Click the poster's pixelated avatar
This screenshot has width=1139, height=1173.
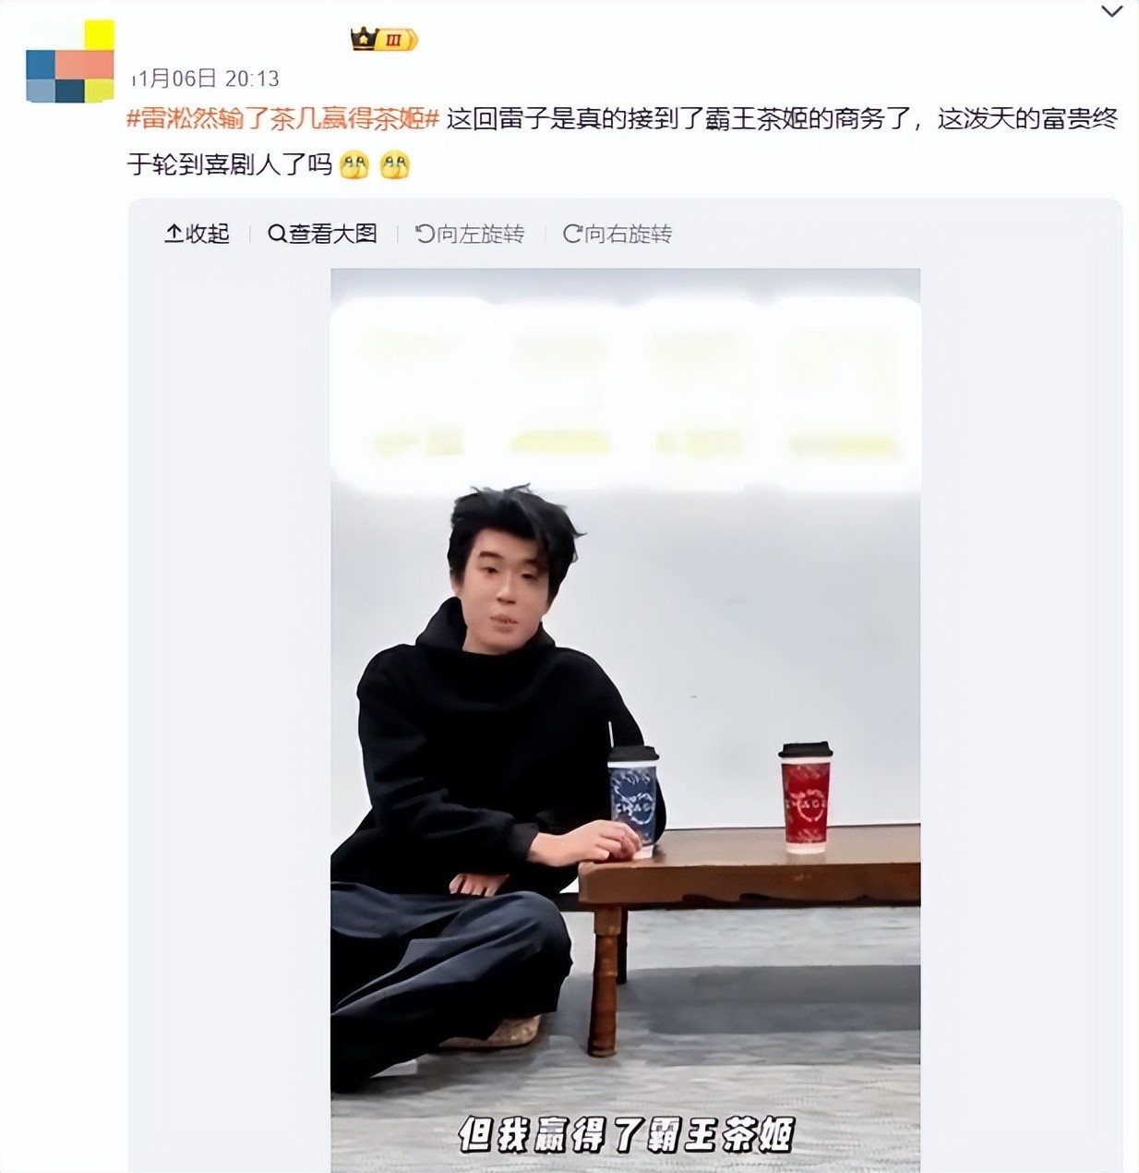click(70, 61)
